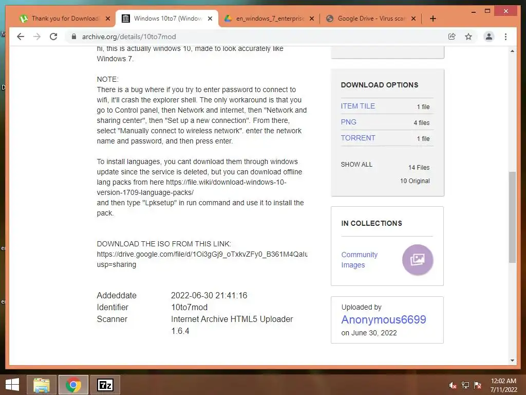Viewport: 526px width, 395px height.
Task: Reload the archive.org page
Action: 53,37
